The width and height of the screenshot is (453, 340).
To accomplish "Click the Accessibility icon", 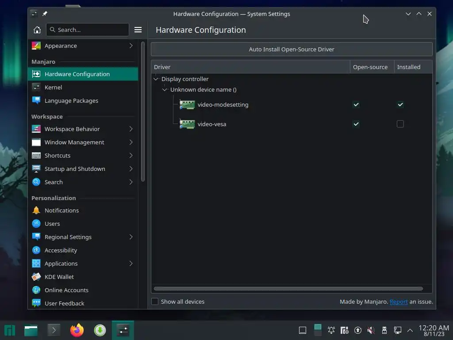I will tap(36, 251).
